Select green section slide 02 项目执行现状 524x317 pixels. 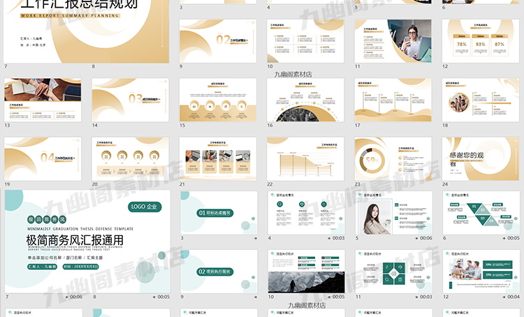pyautogui.click(x=219, y=272)
